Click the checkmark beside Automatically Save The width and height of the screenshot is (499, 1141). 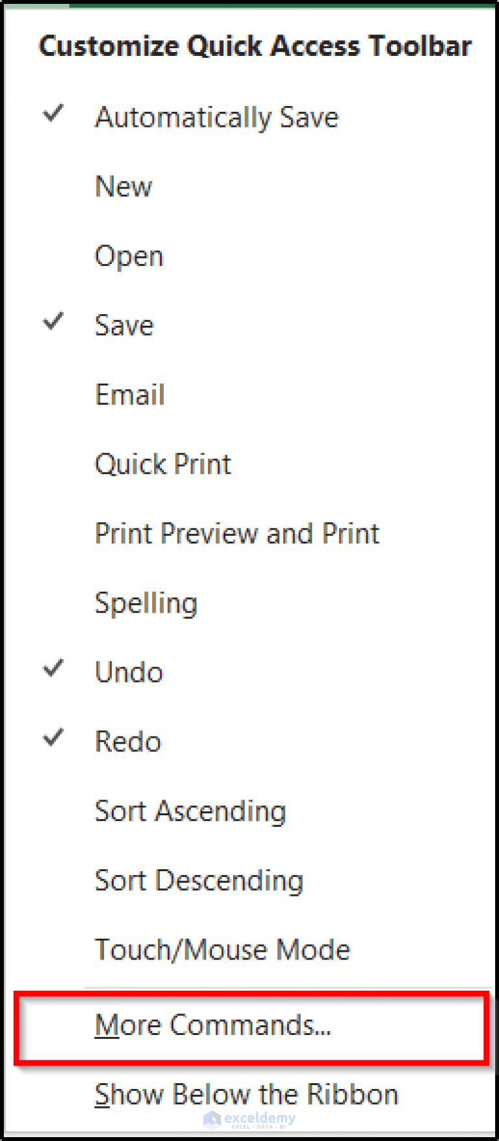pos(53,113)
